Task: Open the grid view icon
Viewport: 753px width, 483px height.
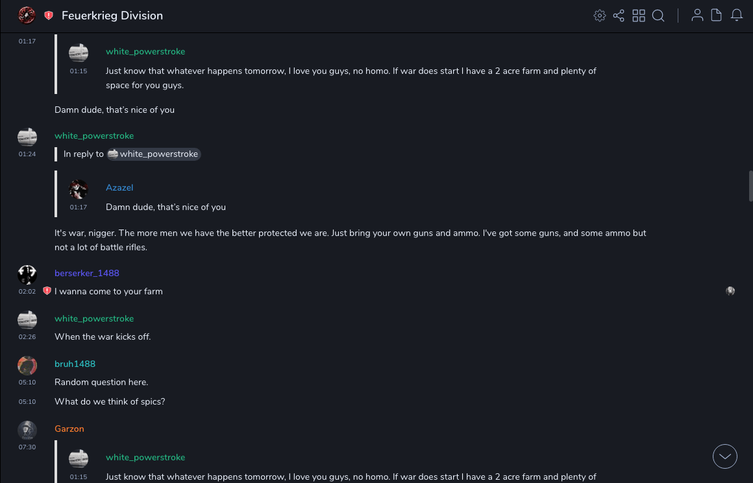Action: coord(639,16)
